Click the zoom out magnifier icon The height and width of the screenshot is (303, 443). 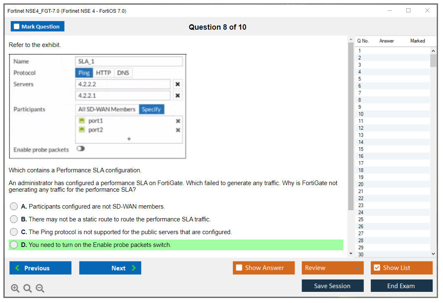(40, 289)
